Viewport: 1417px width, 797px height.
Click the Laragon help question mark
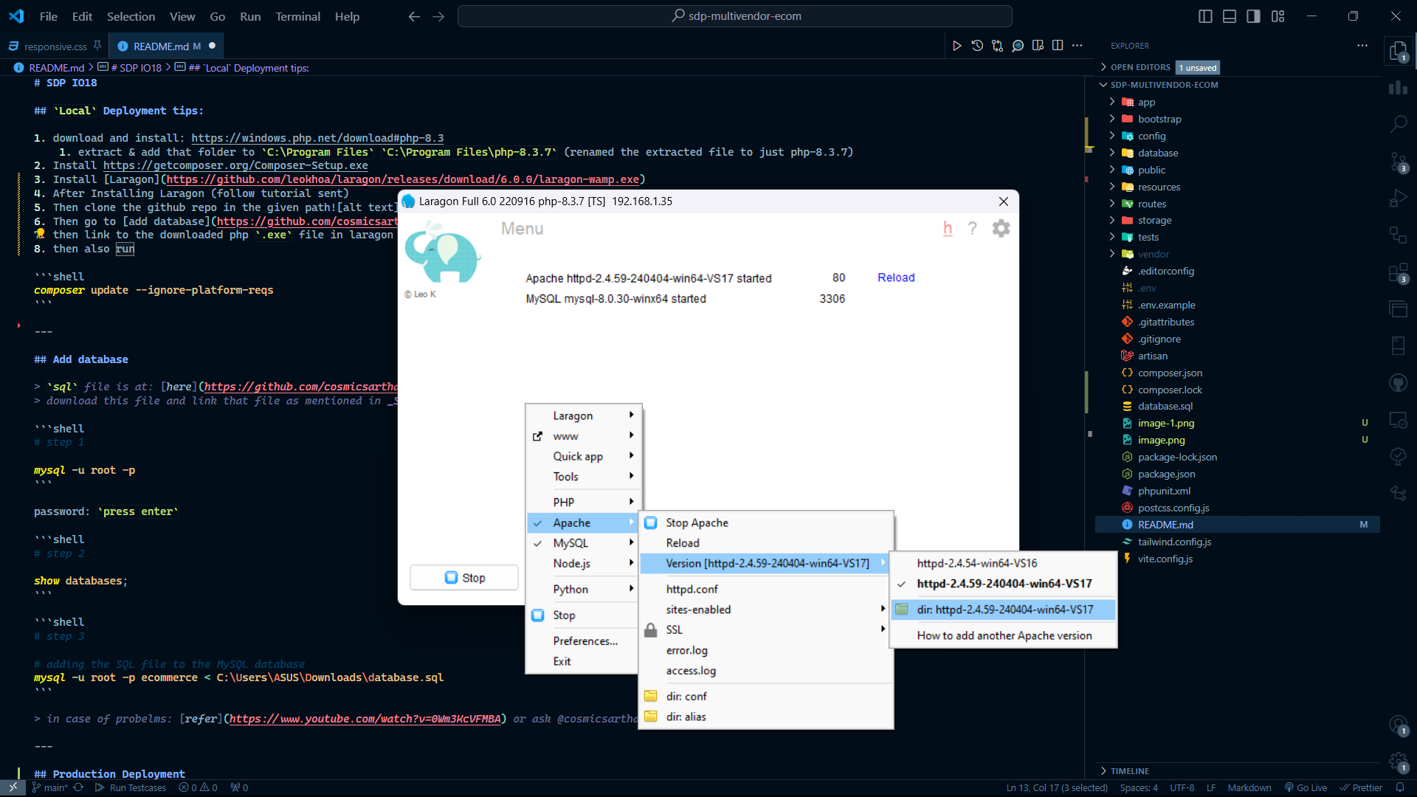click(x=972, y=229)
